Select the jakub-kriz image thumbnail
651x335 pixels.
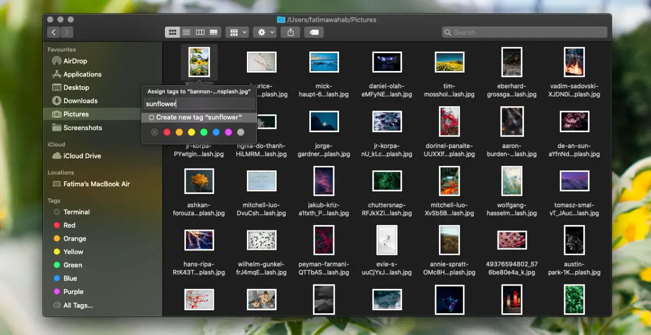pyautogui.click(x=324, y=181)
